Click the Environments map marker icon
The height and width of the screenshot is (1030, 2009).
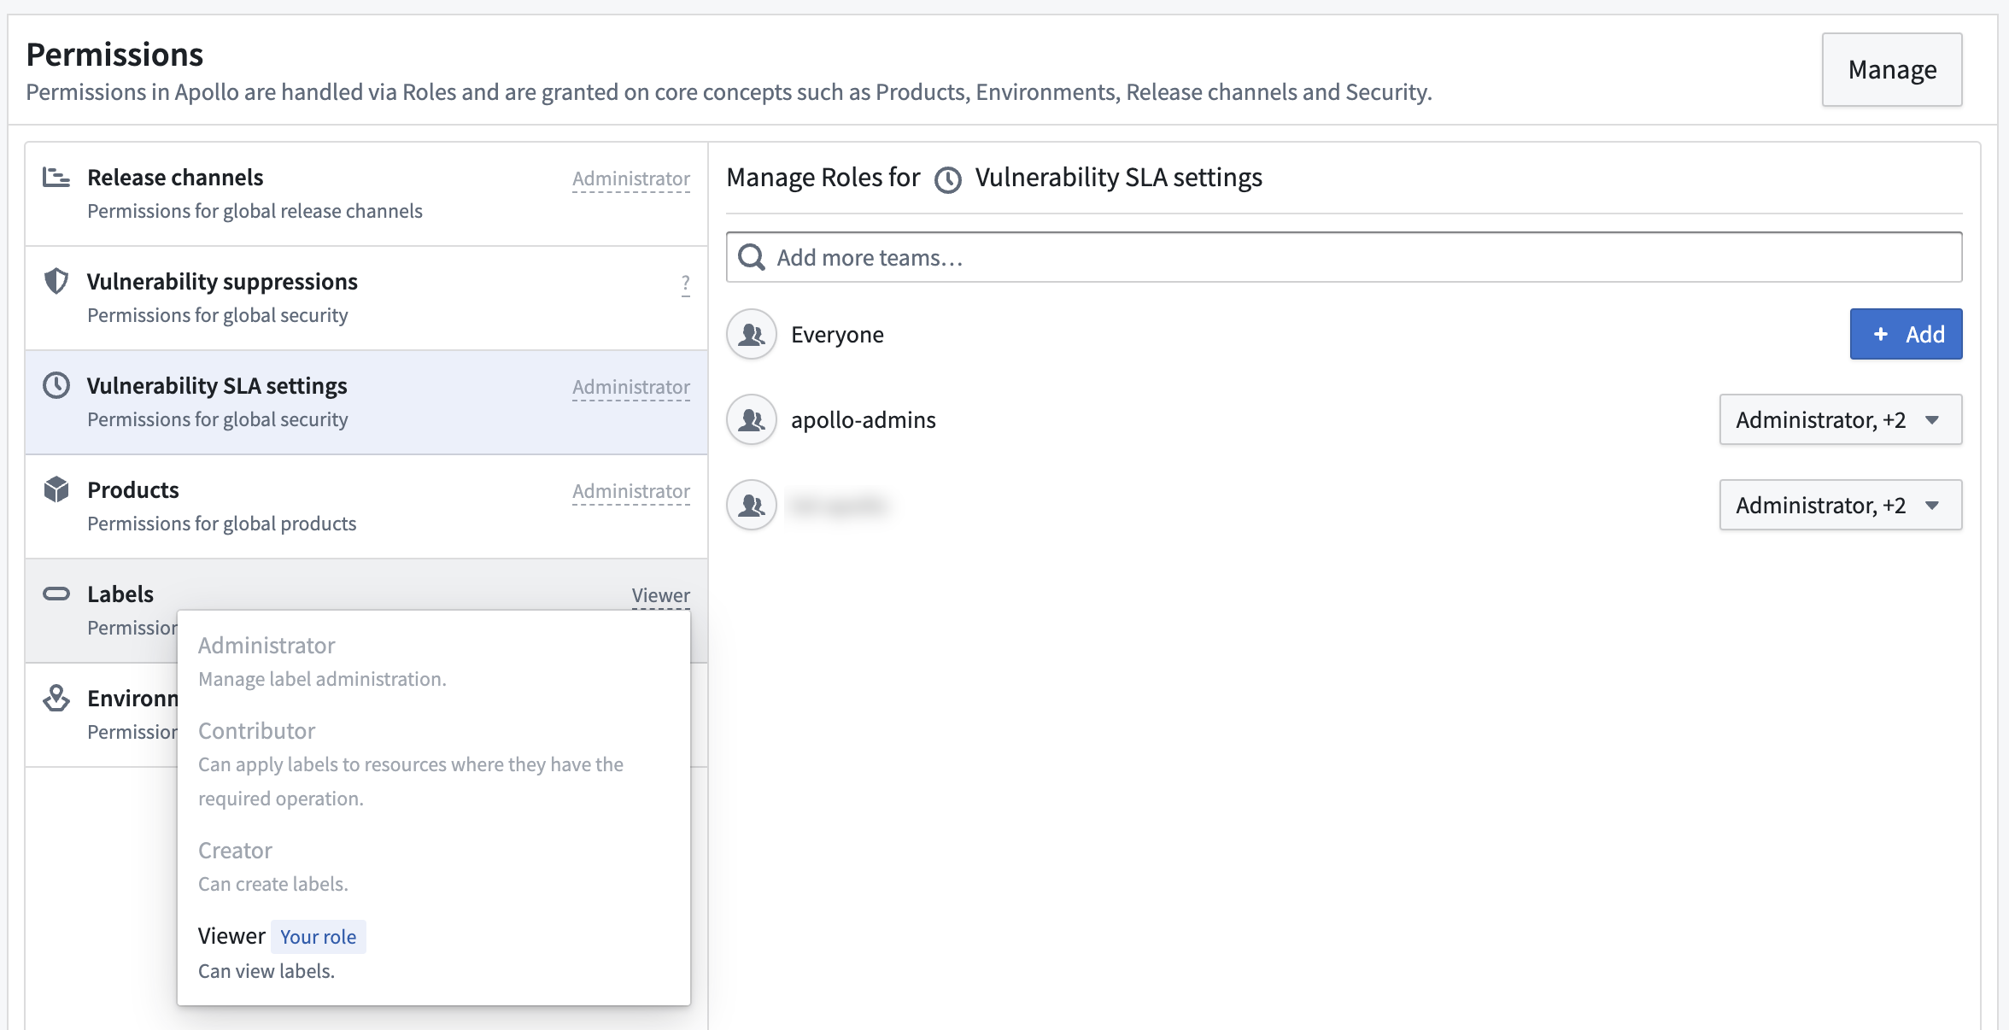(x=56, y=698)
